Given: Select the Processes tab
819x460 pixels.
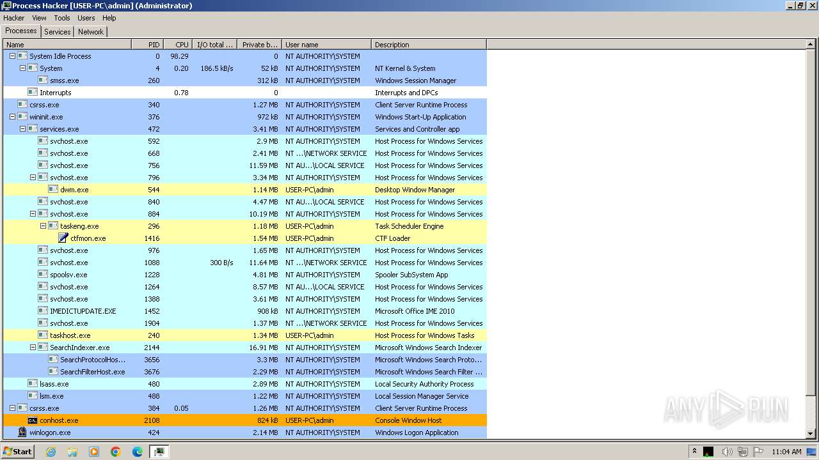Looking at the screenshot, I should pyautogui.click(x=21, y=31).
